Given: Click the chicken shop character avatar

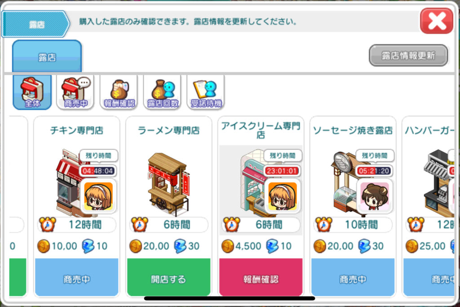Looking at the screenshot, I should point(98,196).
